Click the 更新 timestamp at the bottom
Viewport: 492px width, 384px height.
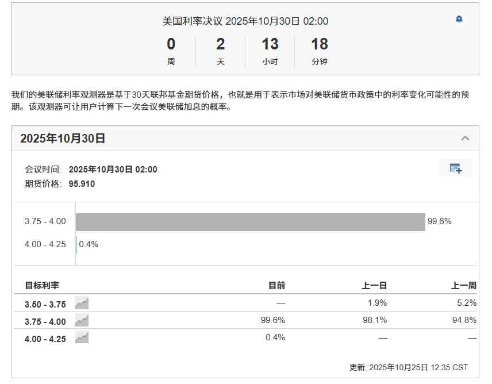point(409,367)
